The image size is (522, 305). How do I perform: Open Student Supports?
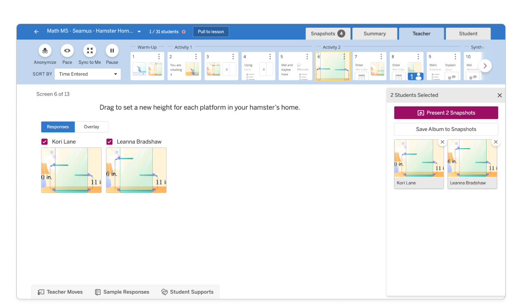coord(188,292)
